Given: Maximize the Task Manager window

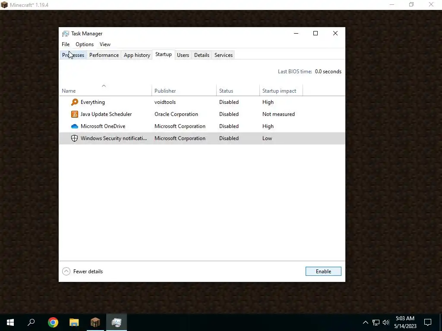Looking at the screenshot, I should coord(316,33).
